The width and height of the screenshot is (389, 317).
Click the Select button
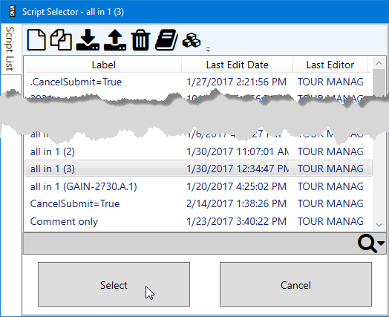114,284
